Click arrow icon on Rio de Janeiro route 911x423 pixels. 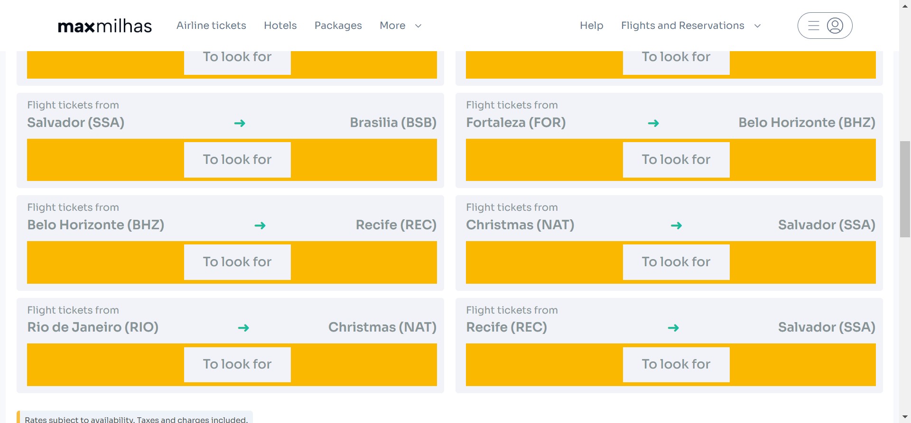(243, 328)
